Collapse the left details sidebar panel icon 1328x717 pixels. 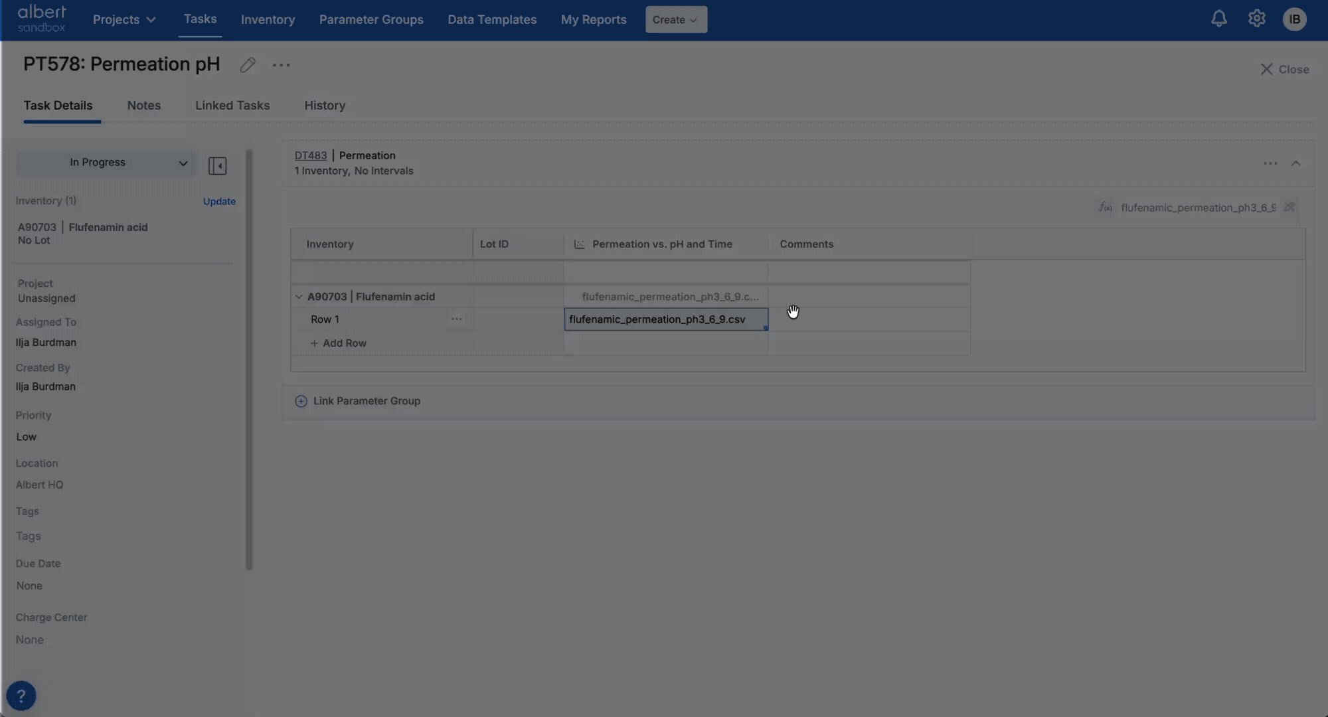(217, 165)
